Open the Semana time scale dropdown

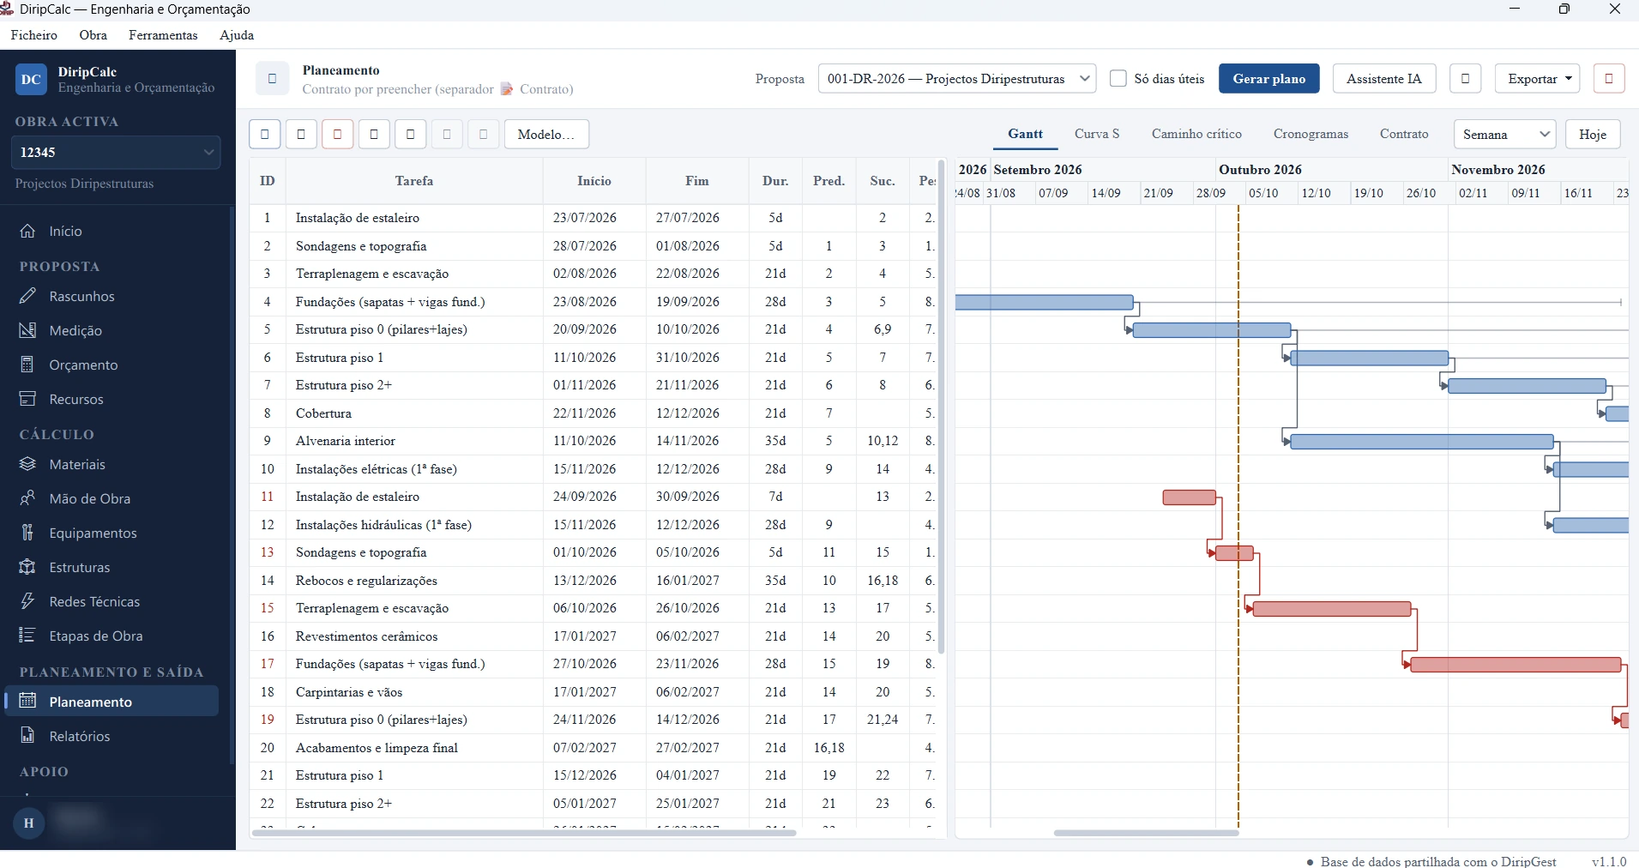(1505, 134)
